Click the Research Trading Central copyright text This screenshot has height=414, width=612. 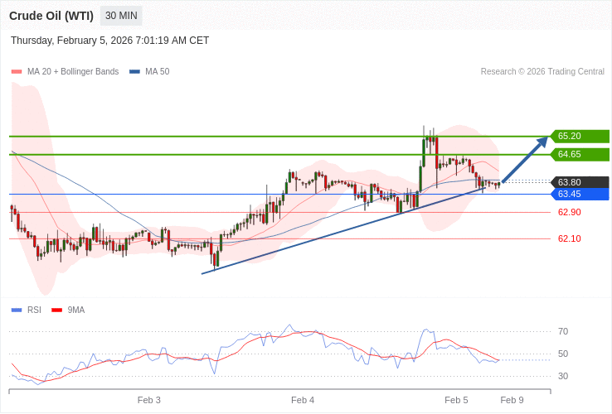coord(542,72)
